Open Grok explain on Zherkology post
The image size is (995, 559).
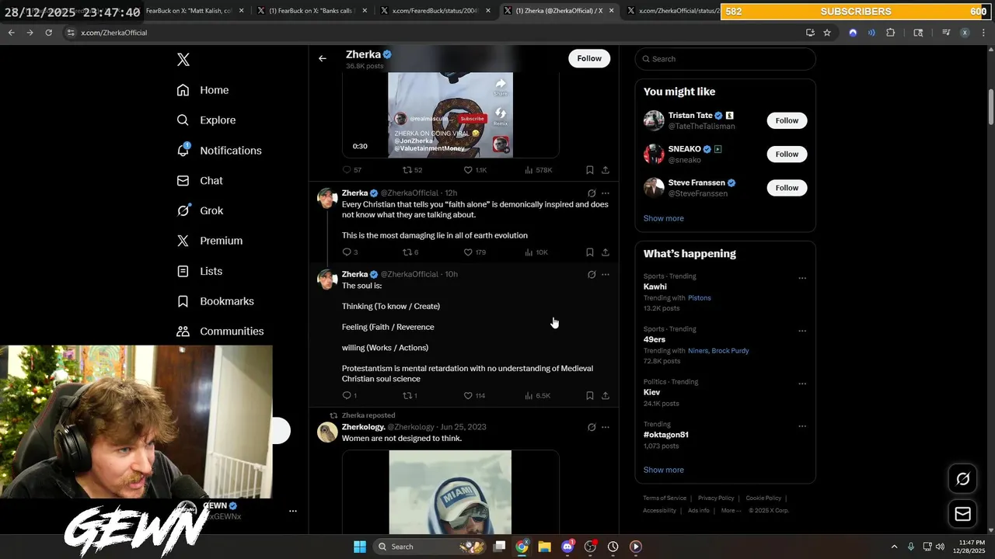pyautogui.click(x=592, y=427)
